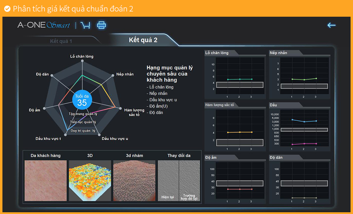Click the Hiện tại skin image
This screenshot has height=214, width=353.
[x=168, y=181]
